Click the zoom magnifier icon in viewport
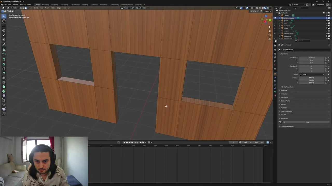Screen dimensions: 332x186 pos(269,27)
